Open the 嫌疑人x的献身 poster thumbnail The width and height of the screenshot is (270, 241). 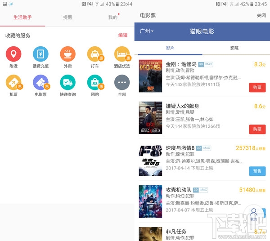[x=150, y=118]
